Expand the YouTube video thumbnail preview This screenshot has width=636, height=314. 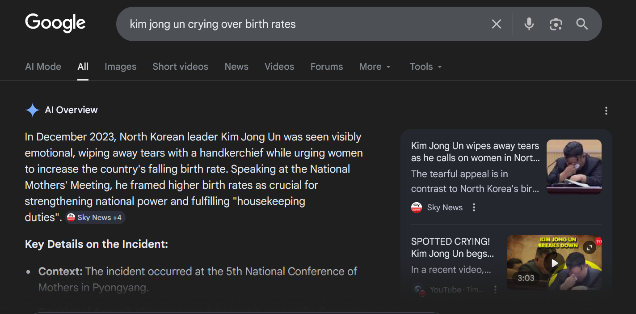pyautogui.click(x=590, y=247)
